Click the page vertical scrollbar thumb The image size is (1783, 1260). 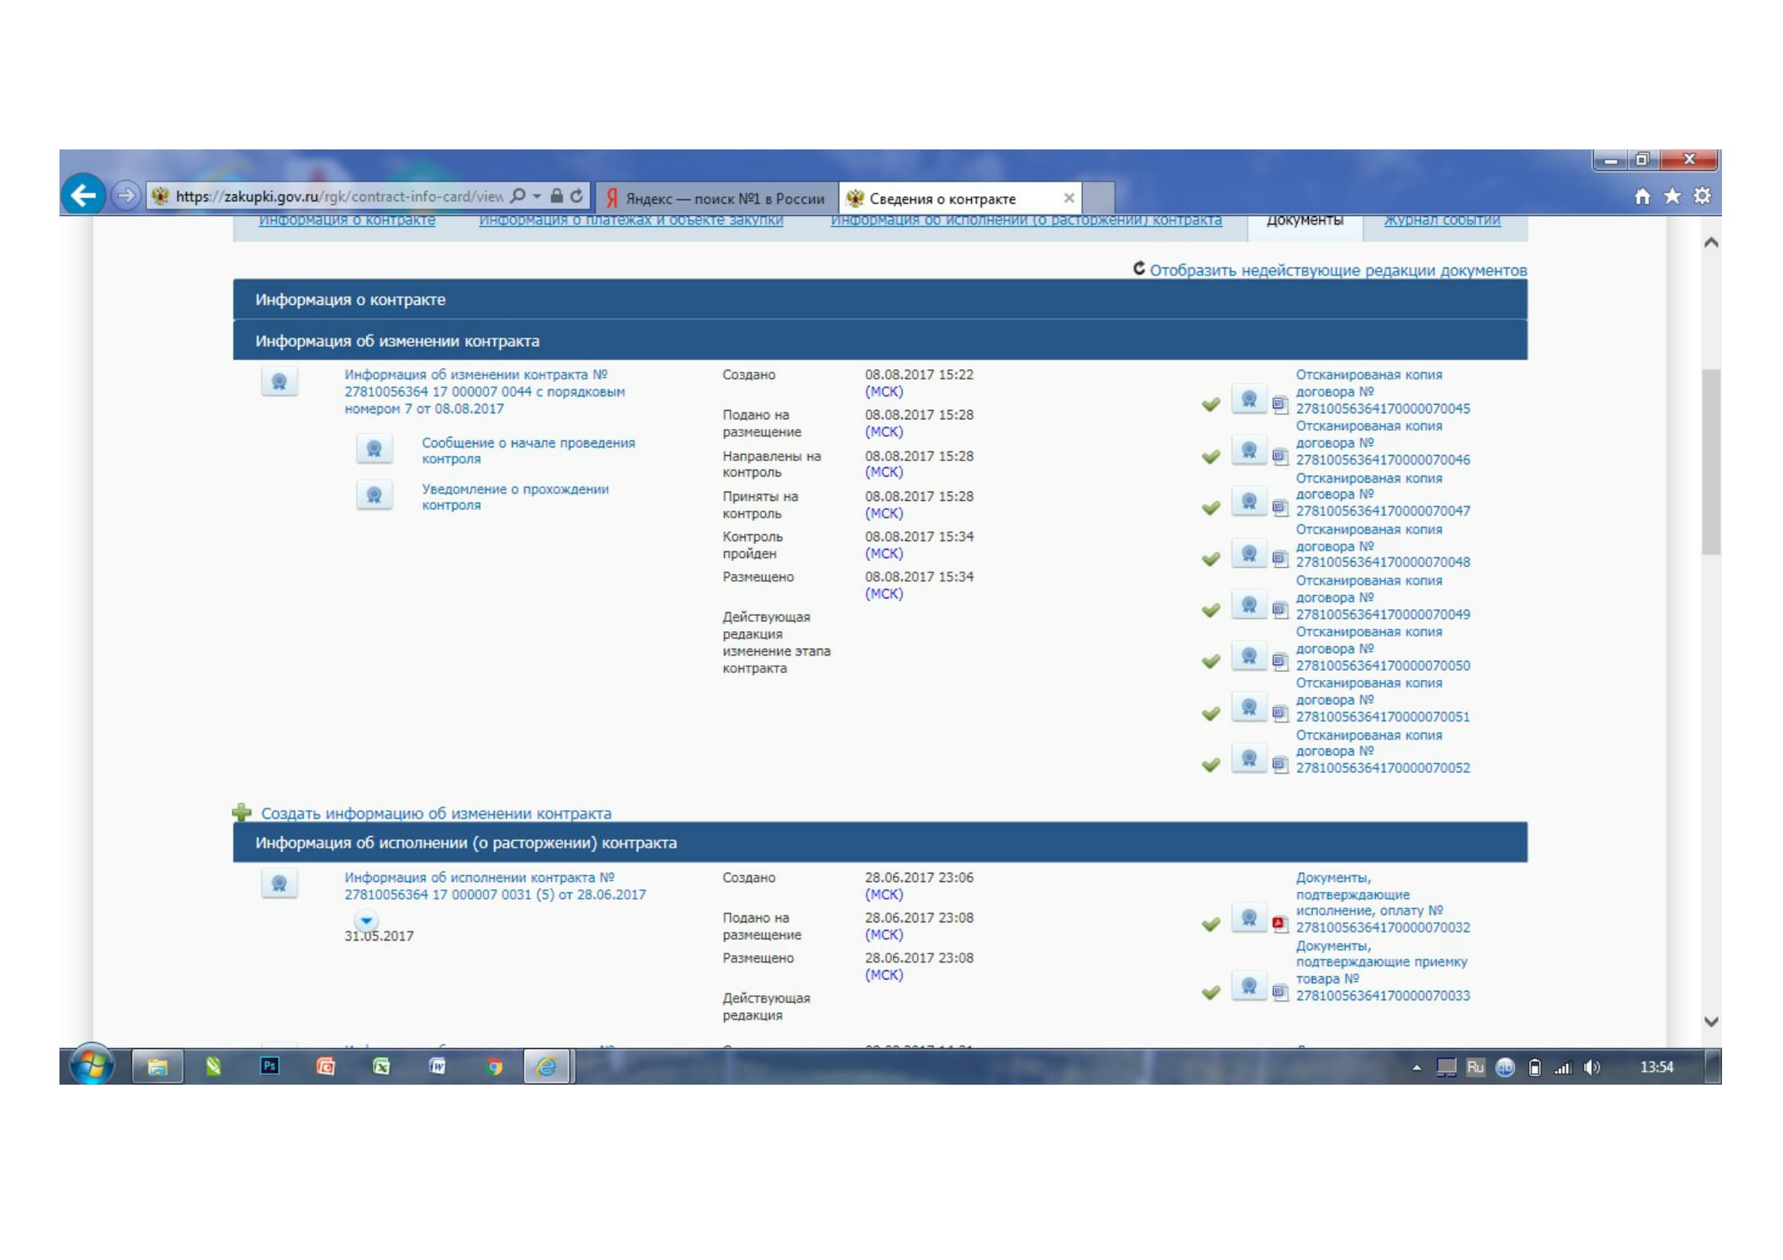pos(1711,461)
